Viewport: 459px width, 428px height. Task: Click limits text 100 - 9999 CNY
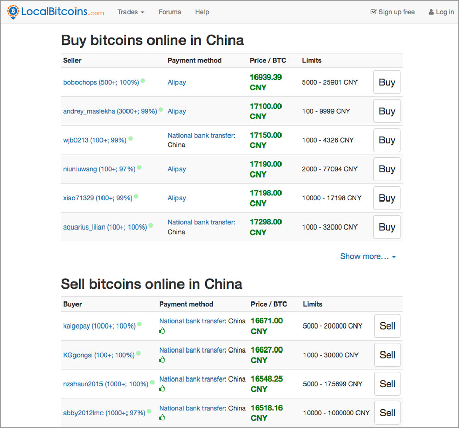coord(326,111)
